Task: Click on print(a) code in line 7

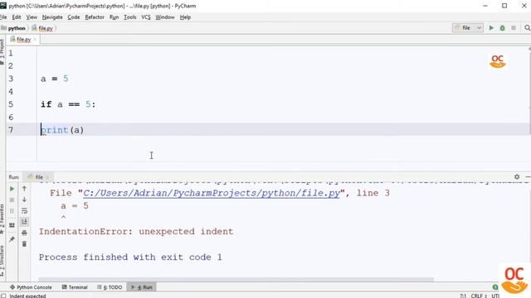Action: (62, 130)
